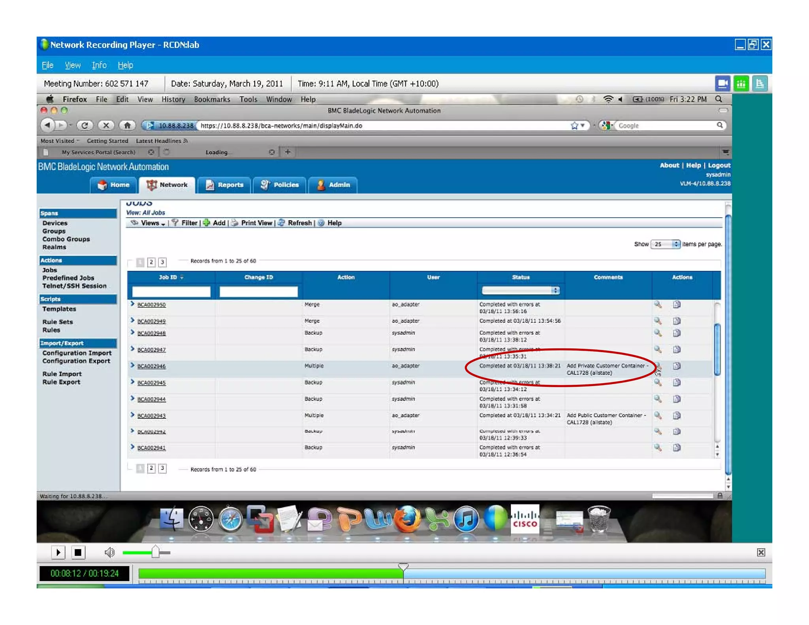Open Templates in the Scripts sidebar
Image resolution: width=809 pixels, height=625 pixels.
click(59, 309)
